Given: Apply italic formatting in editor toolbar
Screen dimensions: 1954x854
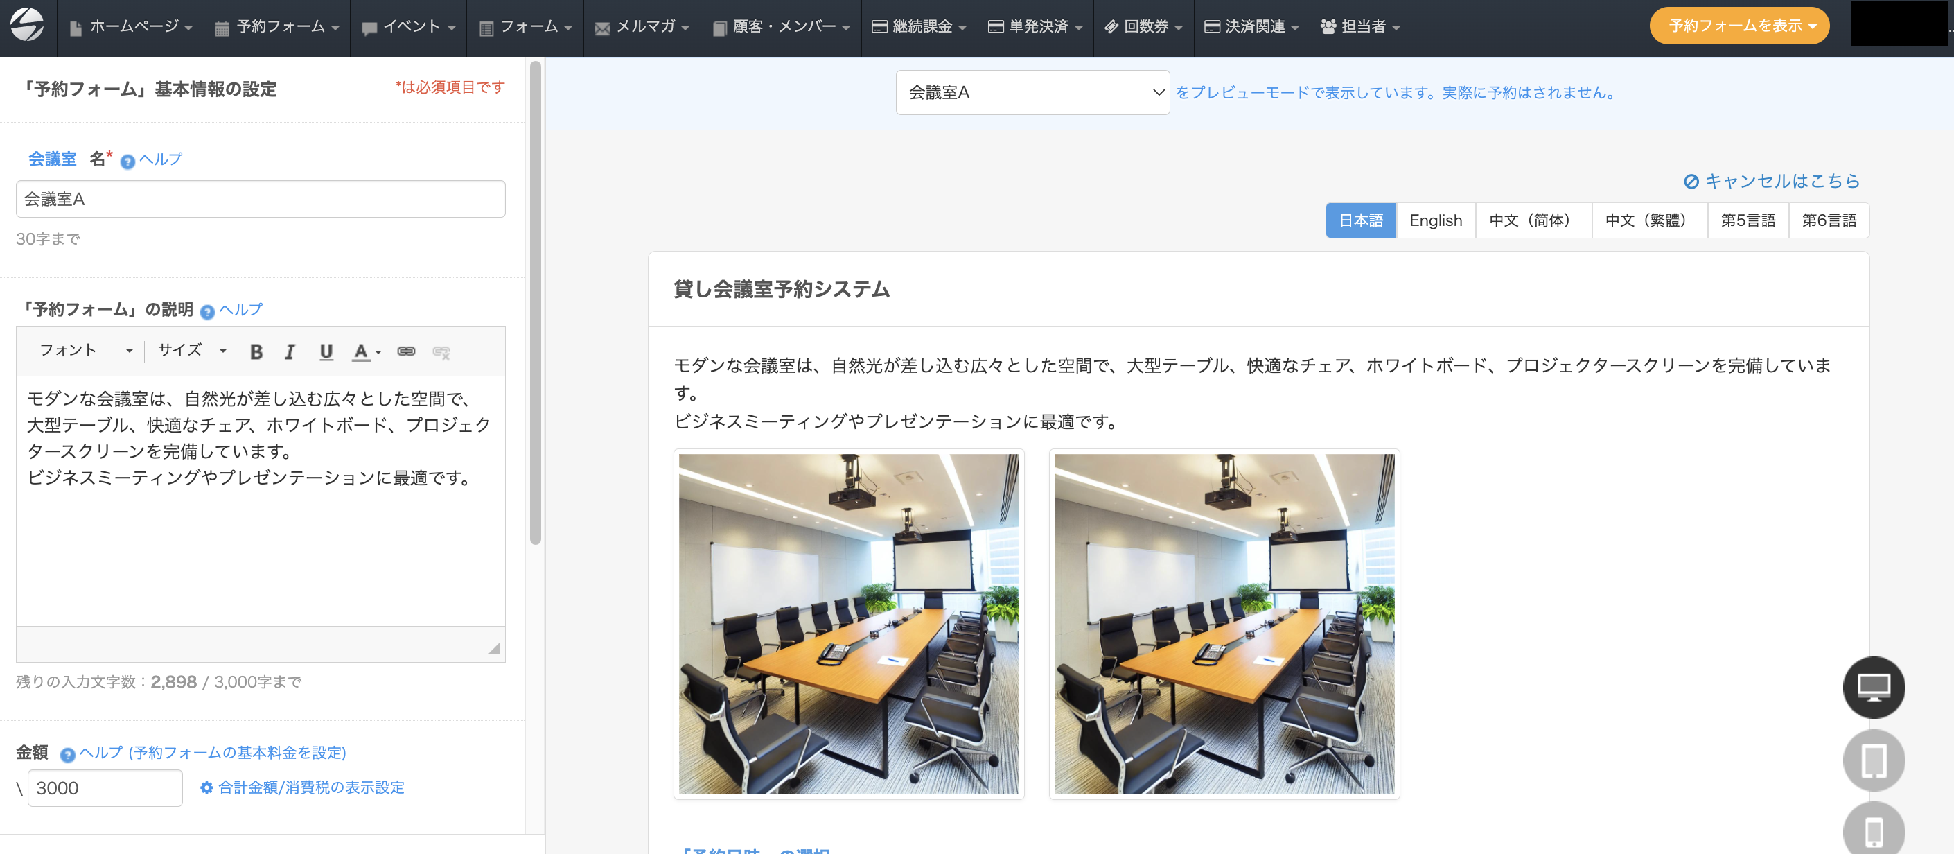Looking at the screenshot, I should click(x=290, y=351).
